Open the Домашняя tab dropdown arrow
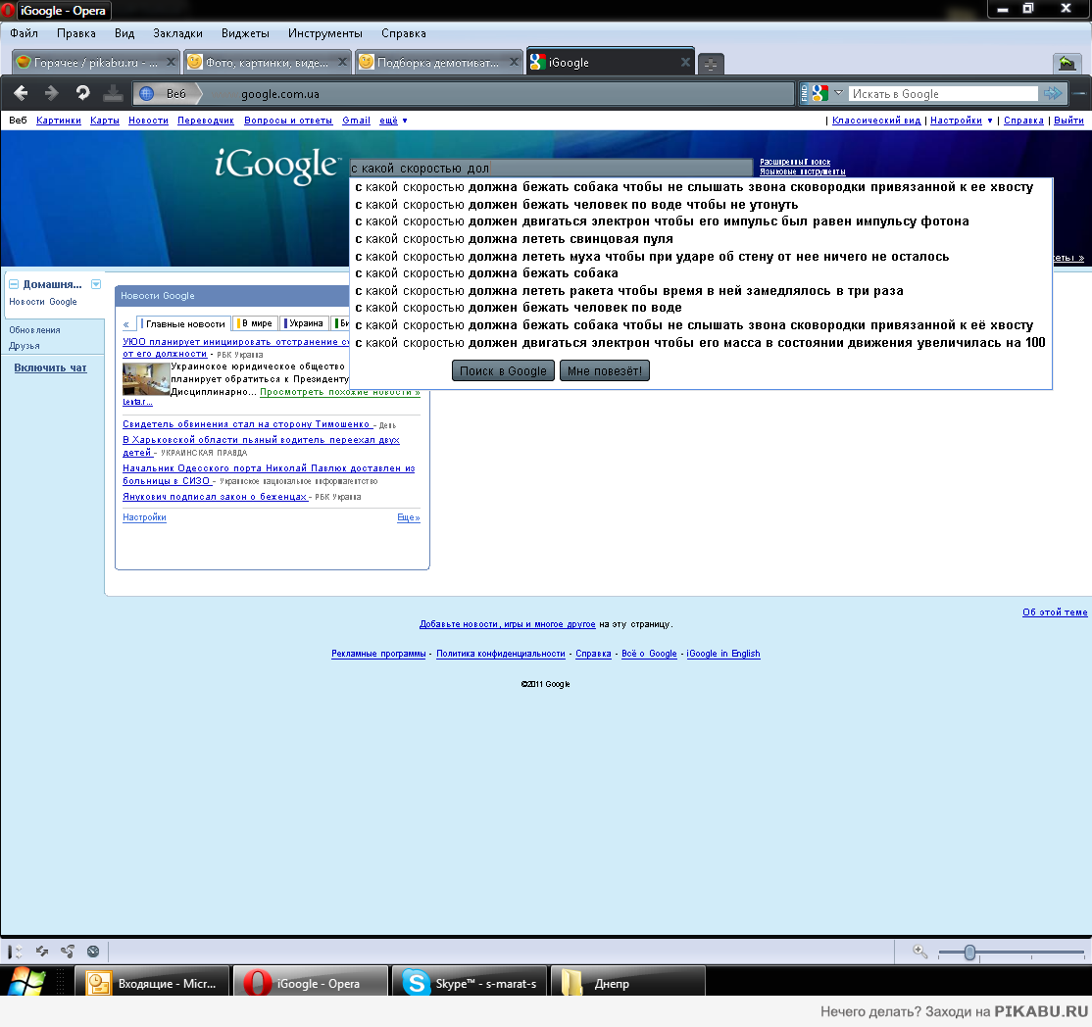The height and width of the screenshot is (1027, 1092). (x=96, y=284)
